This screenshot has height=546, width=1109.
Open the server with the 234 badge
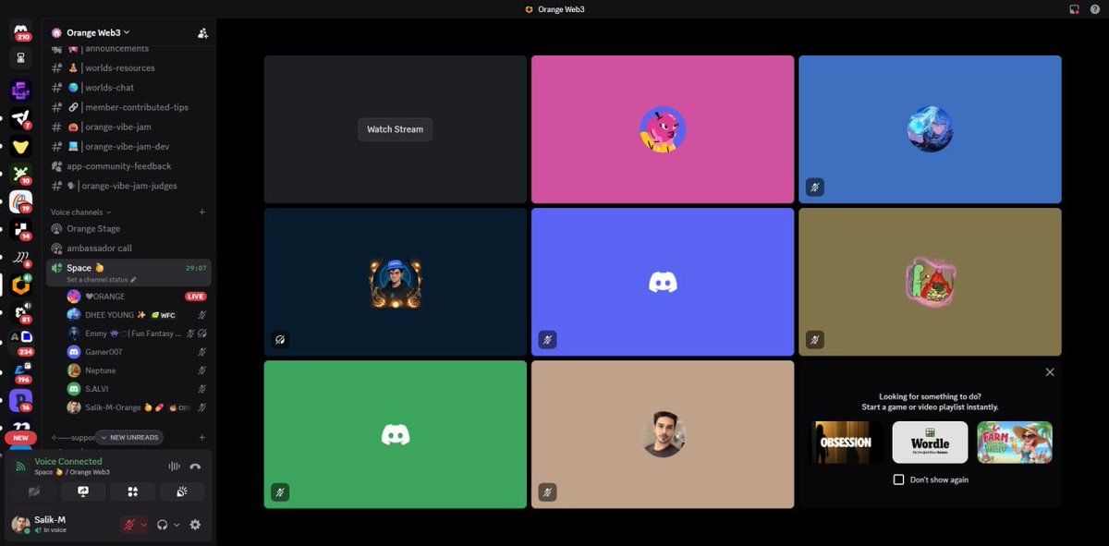(21, 340)
